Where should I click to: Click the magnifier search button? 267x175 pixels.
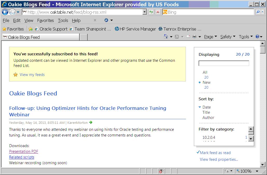(x=258, y=12)
